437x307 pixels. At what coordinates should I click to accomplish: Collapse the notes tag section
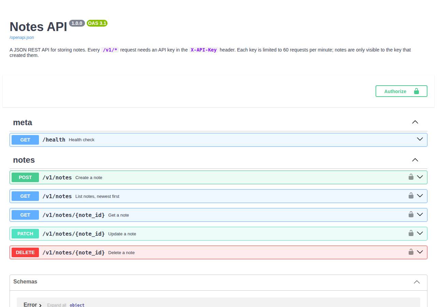[x=415, y=160]
